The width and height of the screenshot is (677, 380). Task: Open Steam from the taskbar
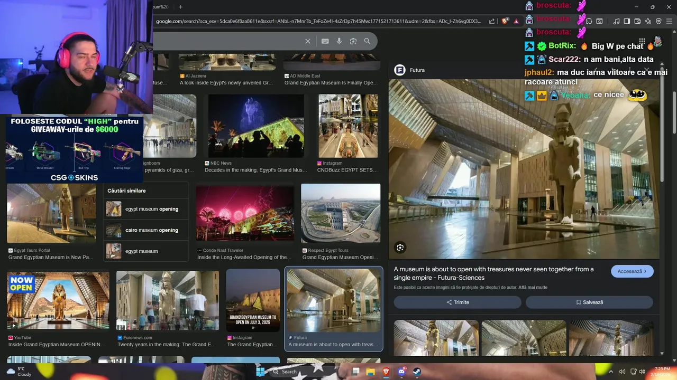pyautogui.click(x=417, y=372)
